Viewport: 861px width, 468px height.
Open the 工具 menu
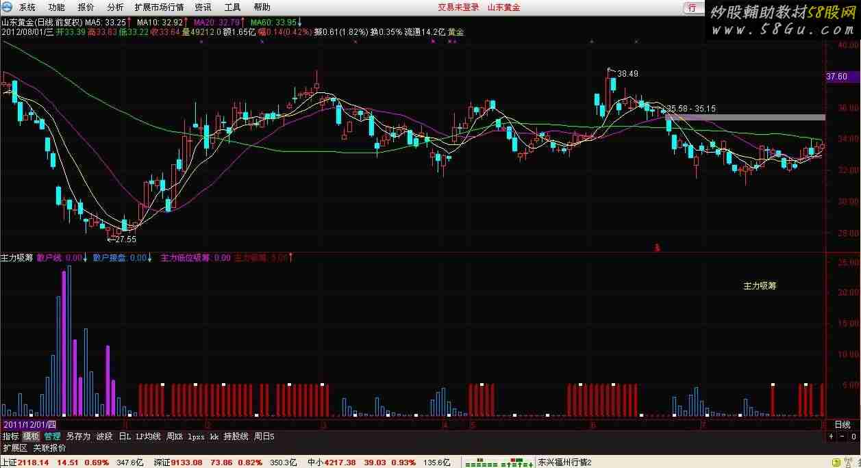click(x=232, y=8)
